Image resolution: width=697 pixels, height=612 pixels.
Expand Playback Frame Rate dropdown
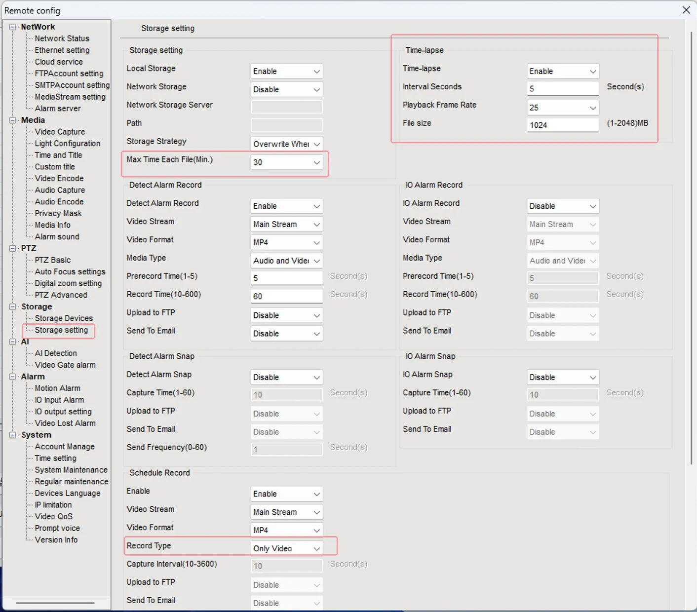(x=563, y=108)
